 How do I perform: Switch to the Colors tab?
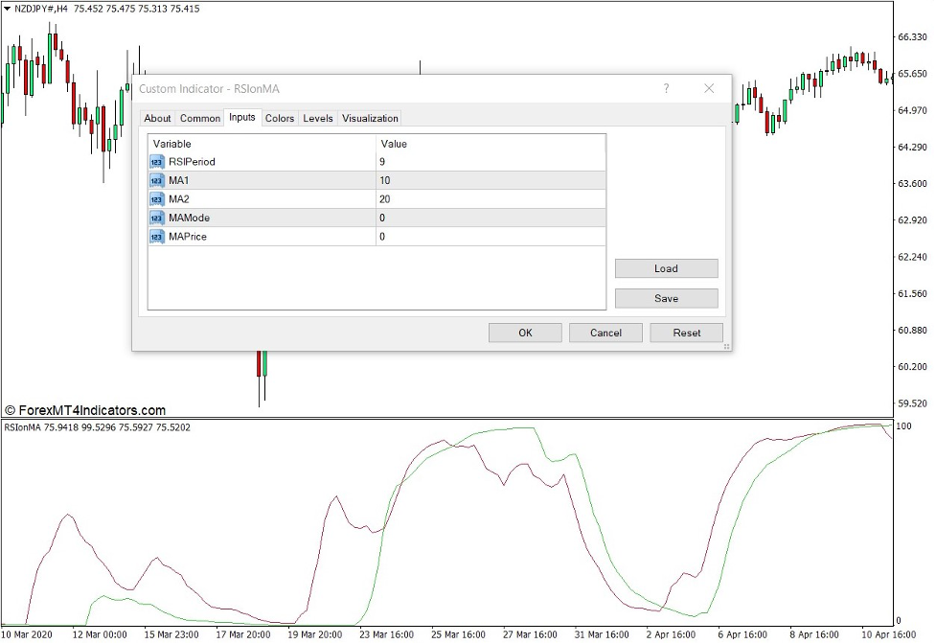coord(280,118)
